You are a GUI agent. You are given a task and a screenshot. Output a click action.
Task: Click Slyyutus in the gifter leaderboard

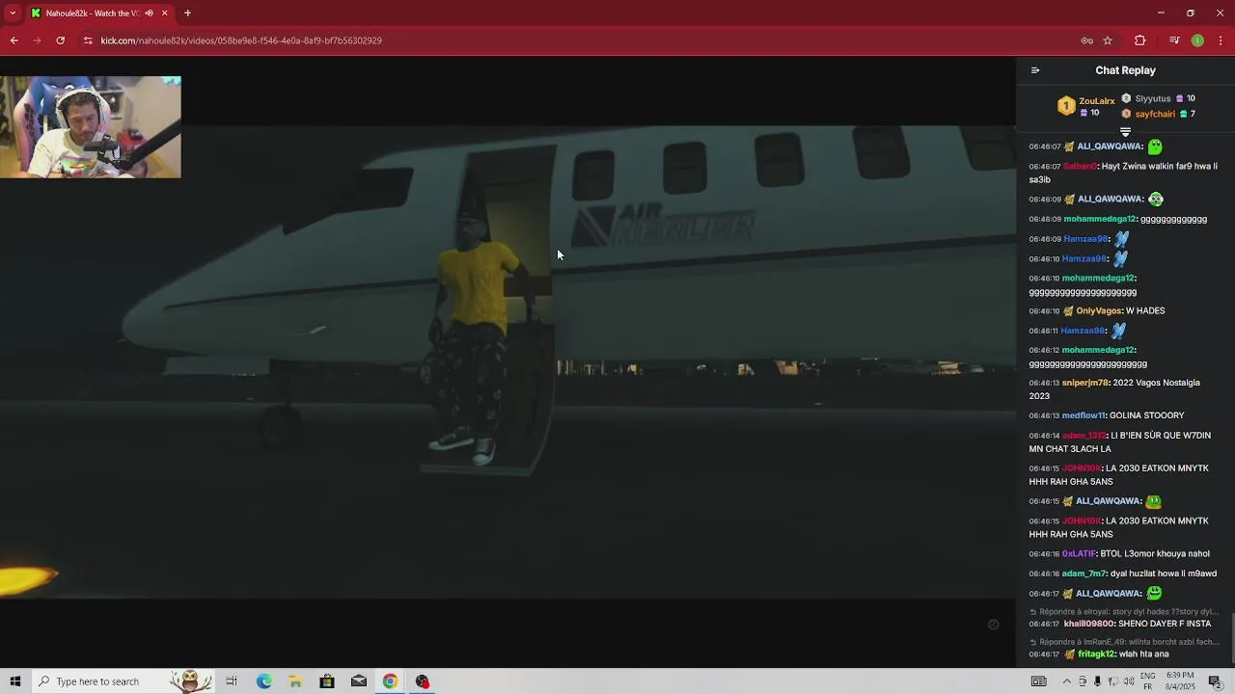(x=1153, y=98)
